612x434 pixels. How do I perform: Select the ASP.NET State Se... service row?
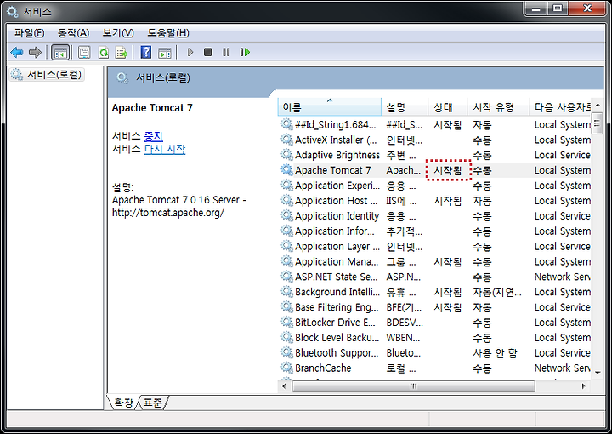coord(435,277)
